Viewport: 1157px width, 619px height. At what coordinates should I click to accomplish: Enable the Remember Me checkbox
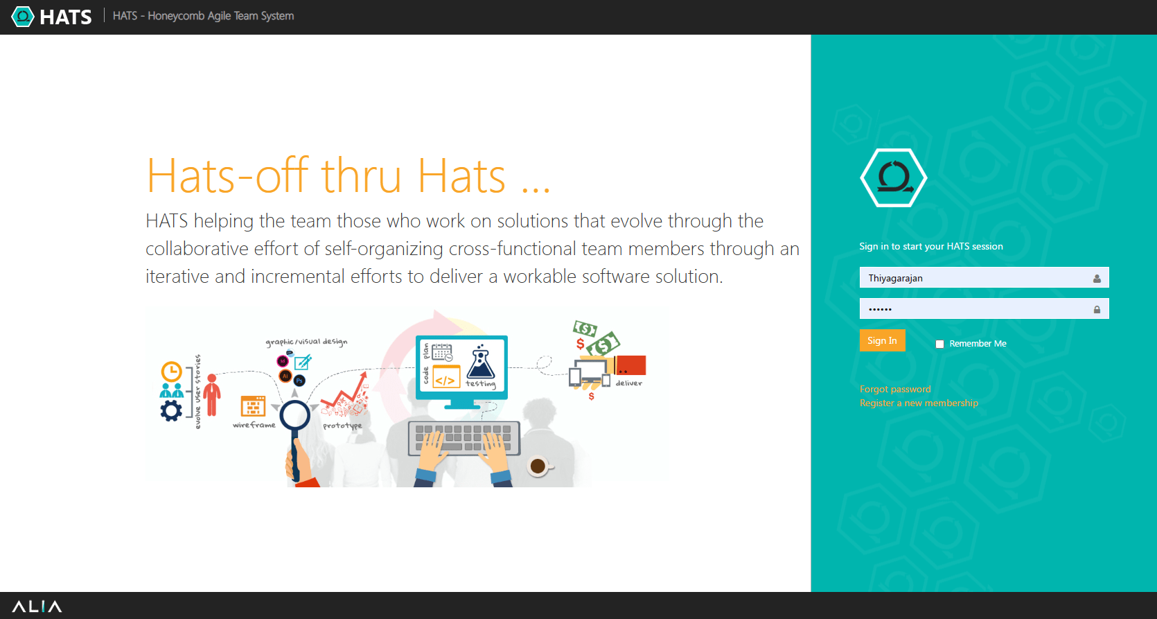[939, 344]
